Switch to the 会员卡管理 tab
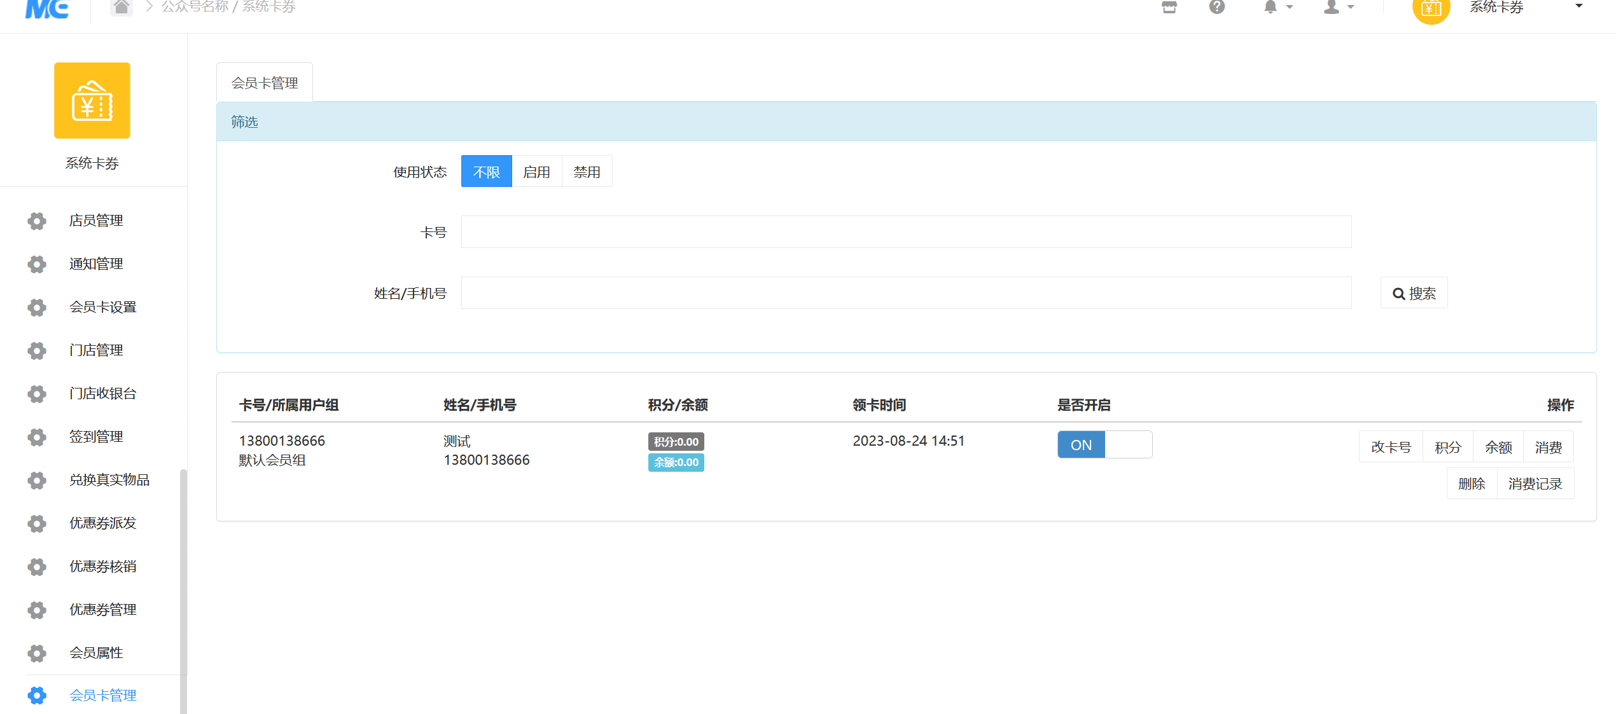 (265, 83)
